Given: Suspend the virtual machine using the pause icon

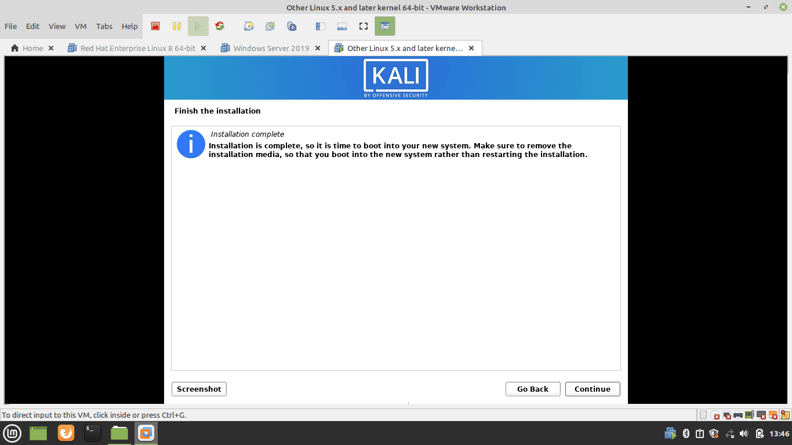Looking at the screenshot, I should tap(177, 26).
